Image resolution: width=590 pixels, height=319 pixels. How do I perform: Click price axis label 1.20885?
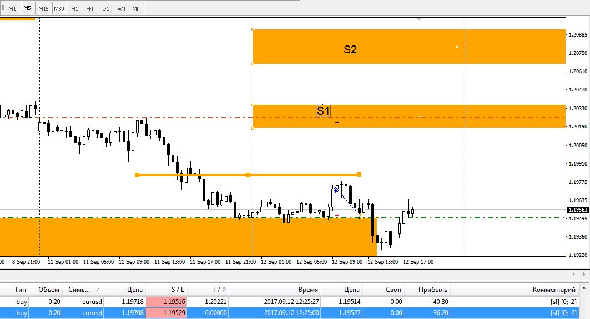click(578, 34)
